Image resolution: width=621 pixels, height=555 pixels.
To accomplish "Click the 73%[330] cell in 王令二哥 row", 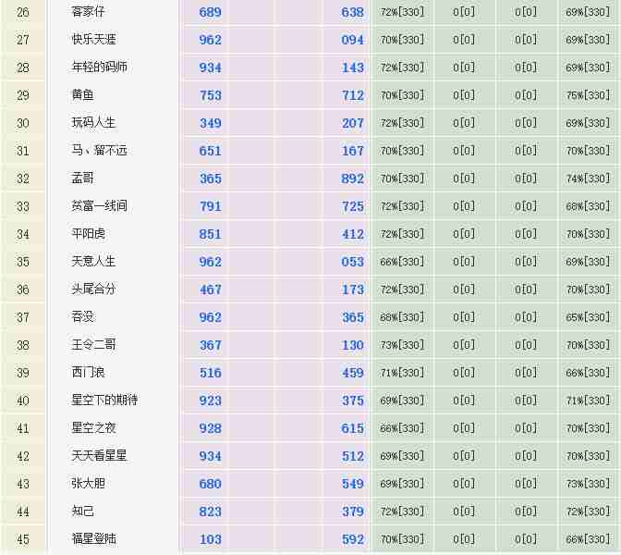I will (402, 345).
